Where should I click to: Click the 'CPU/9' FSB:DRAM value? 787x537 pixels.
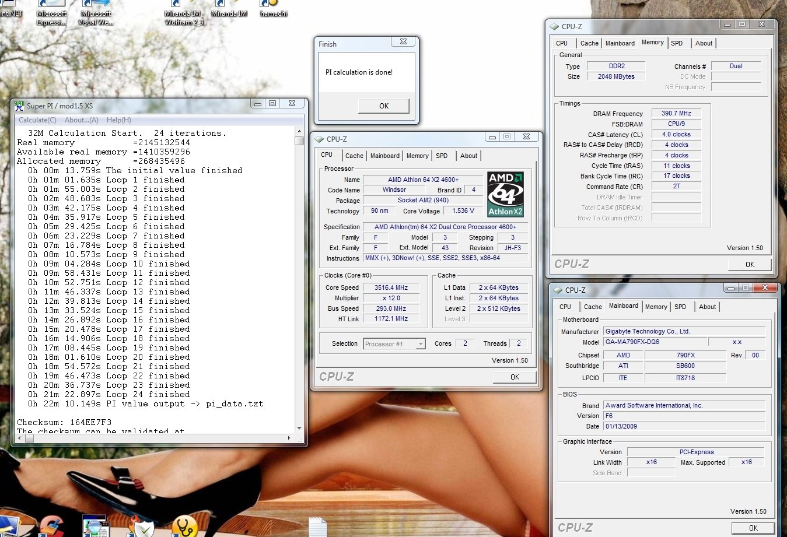676,124
